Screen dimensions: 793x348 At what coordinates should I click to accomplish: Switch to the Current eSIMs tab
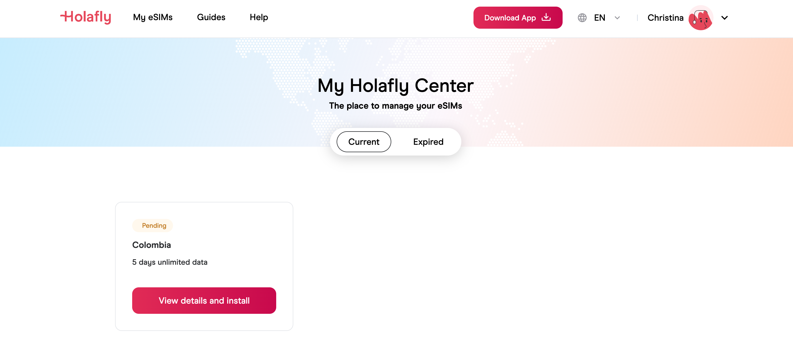364,141
